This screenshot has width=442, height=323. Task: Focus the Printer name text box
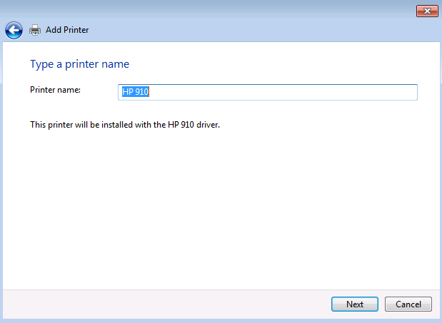(268, 92)
